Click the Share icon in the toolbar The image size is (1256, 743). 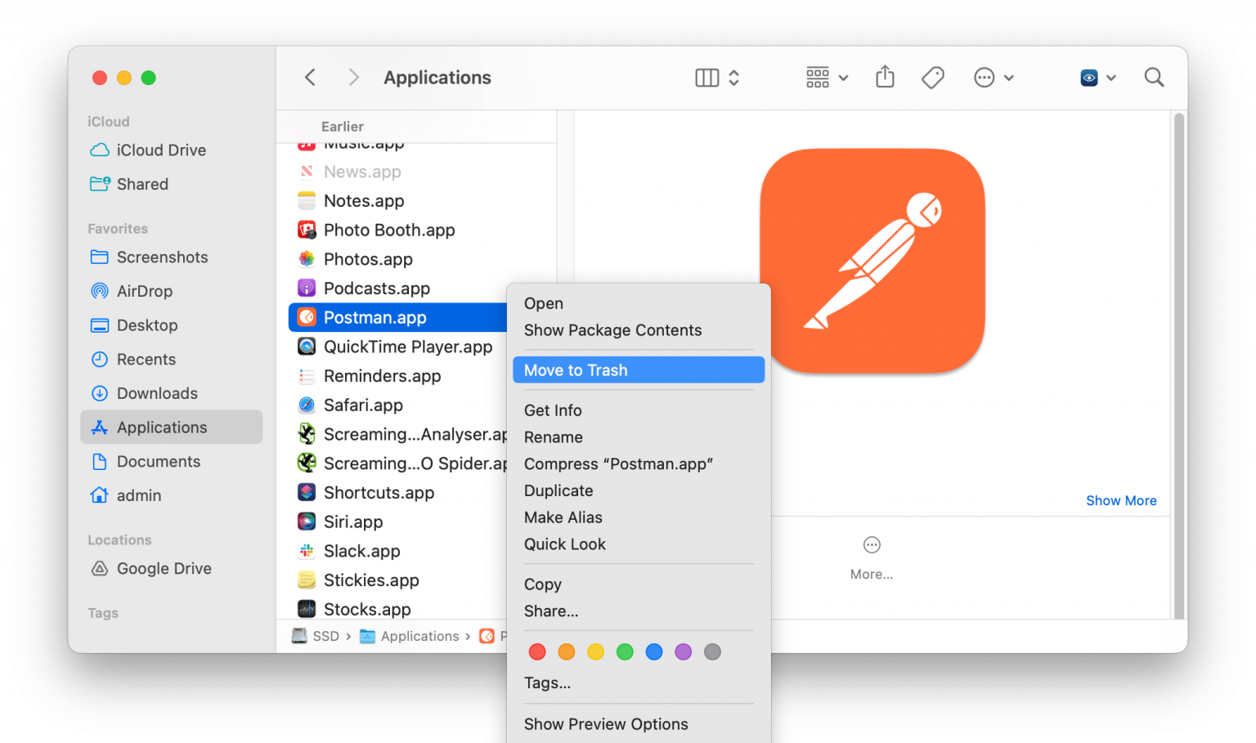[x=885, y=77]
